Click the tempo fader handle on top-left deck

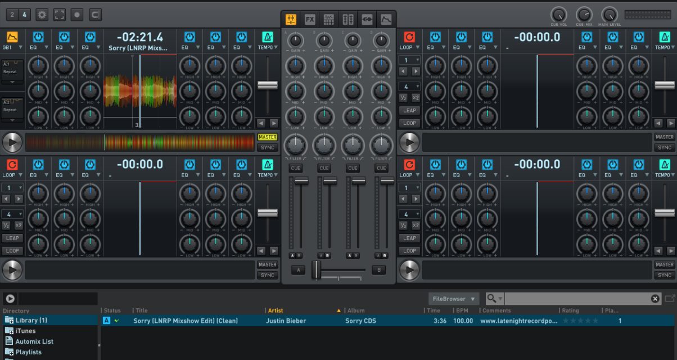tap(268, 85)
